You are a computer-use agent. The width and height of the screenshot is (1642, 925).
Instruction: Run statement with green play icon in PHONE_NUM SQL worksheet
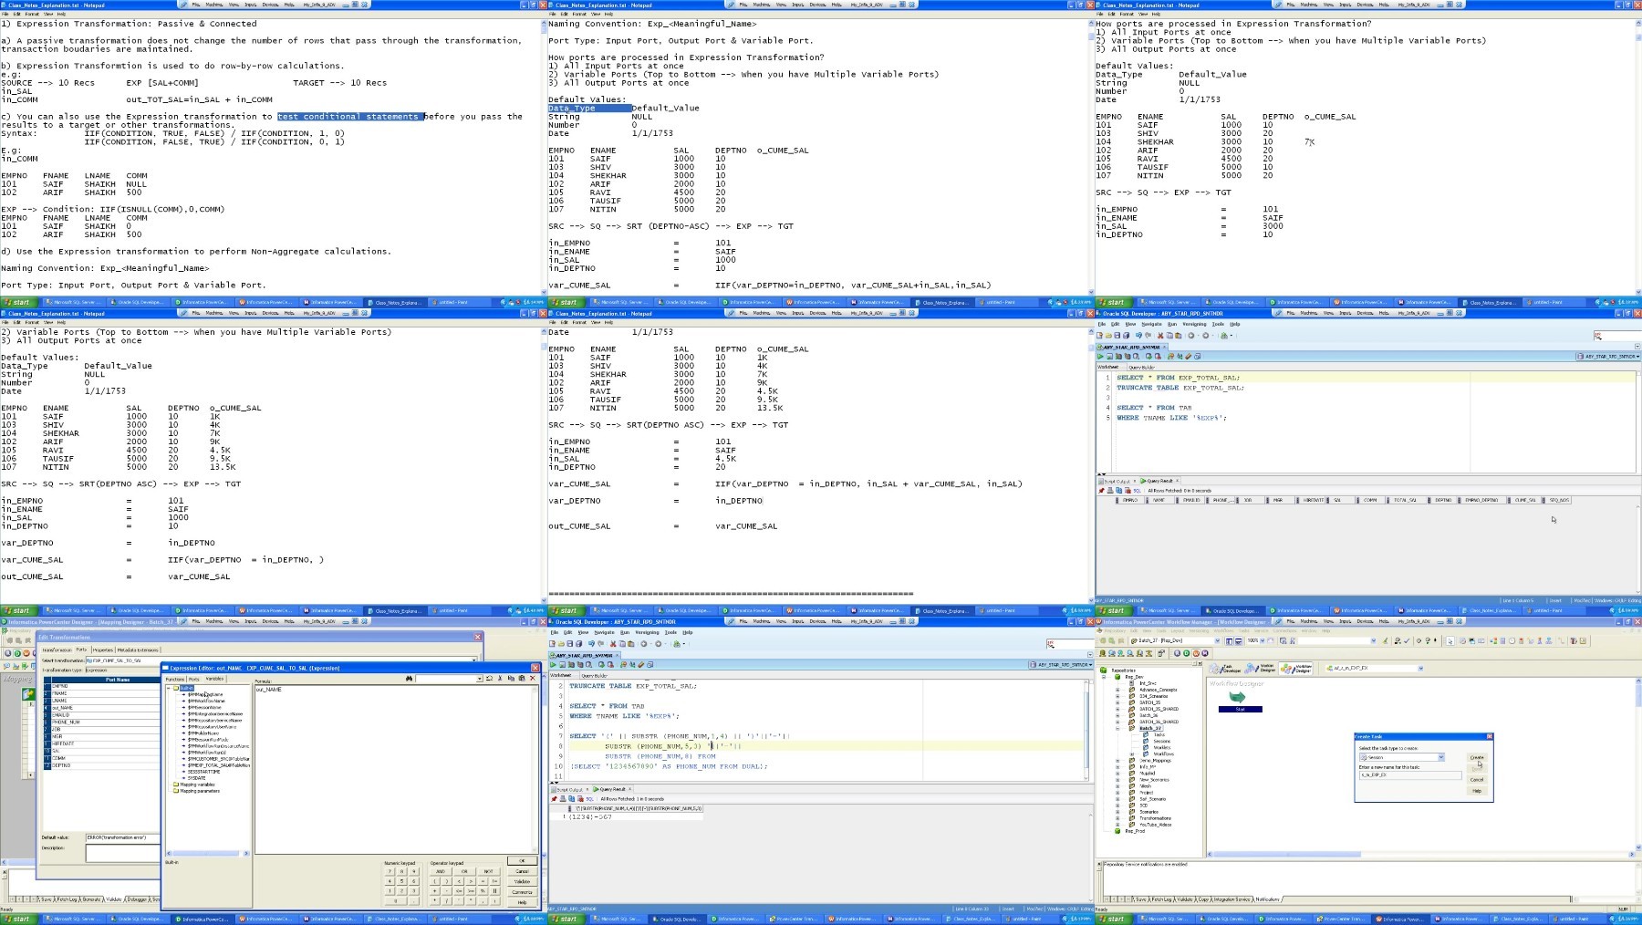coord(553,665)
